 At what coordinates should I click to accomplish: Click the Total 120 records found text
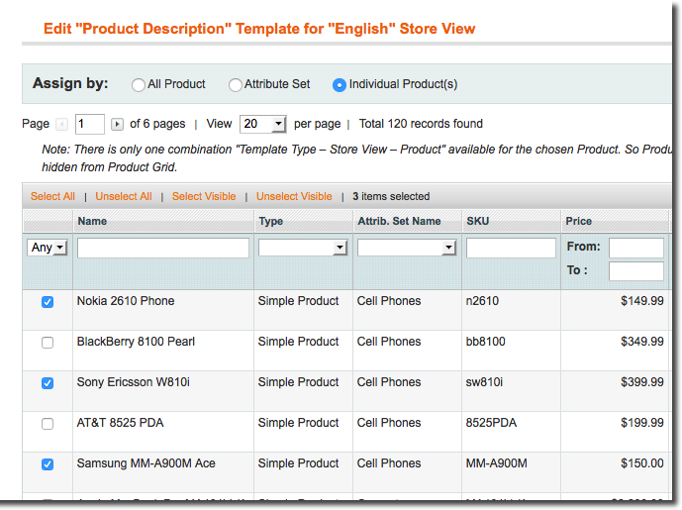421,124
